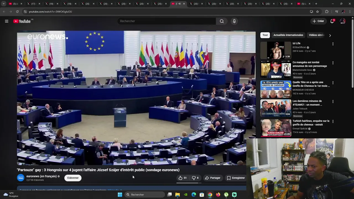Open the account avatar menu
The height and width of the screenshot is (199, 354).
click(x=343, y=21)
